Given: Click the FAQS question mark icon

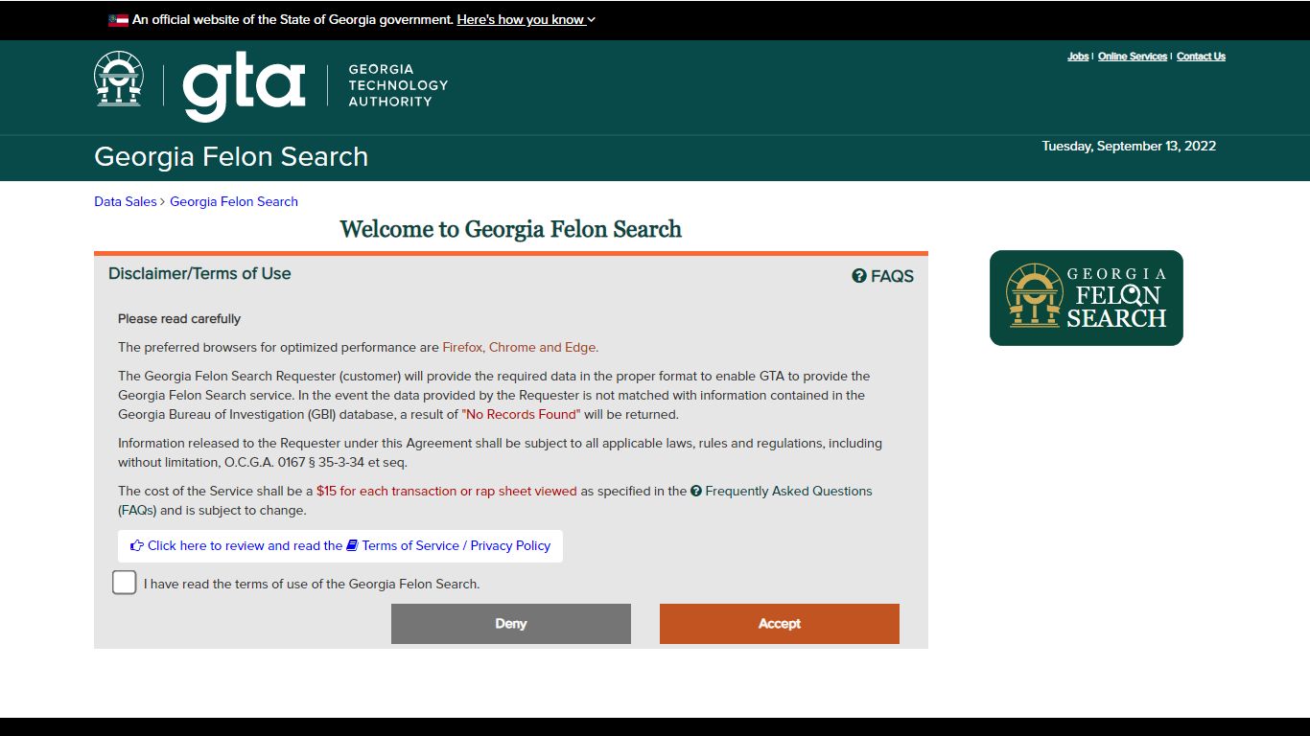Looking at the screenshot, I should pyautogui.click(x=859, y=276).
